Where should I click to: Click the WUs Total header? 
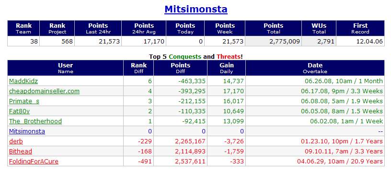319,28
